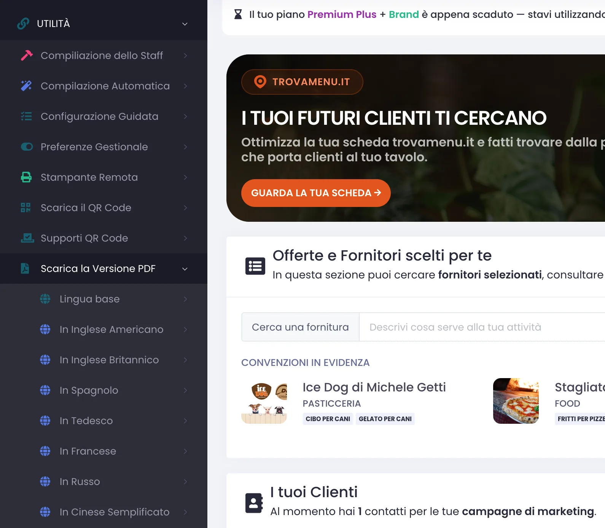The image size is (605, 528).
Task: Click the globe icon beside In Tedesco
Action: tap(45, 421)
